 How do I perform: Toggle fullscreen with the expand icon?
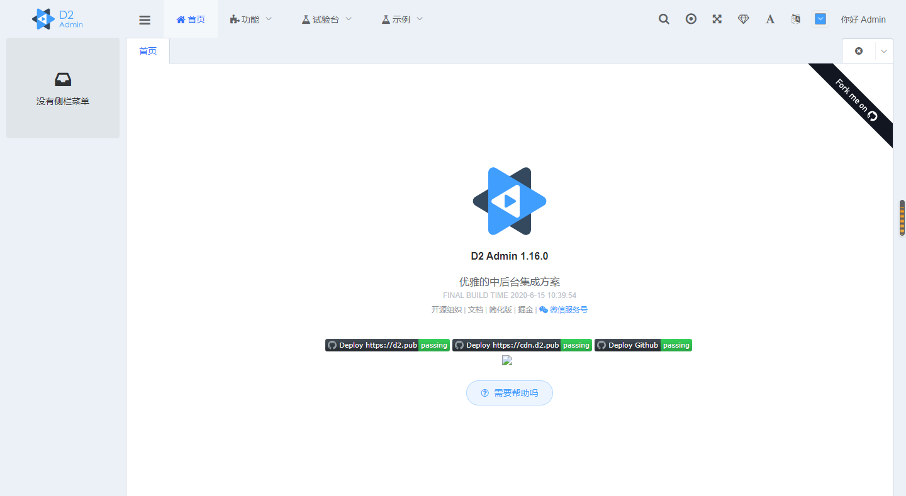click(x=717, y=19)
